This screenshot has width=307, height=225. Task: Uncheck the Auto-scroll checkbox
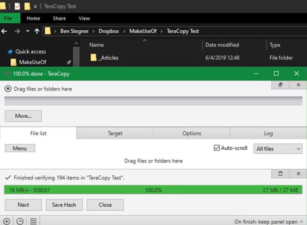click(x=217, y=148)
